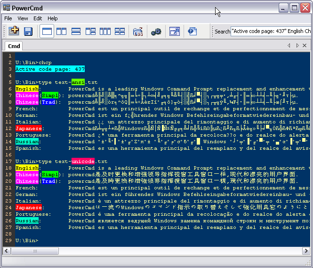This screenshot has width=313, height=268.
Task: Click the green 'Simpl' highlight on line 19
Action: 50,174
